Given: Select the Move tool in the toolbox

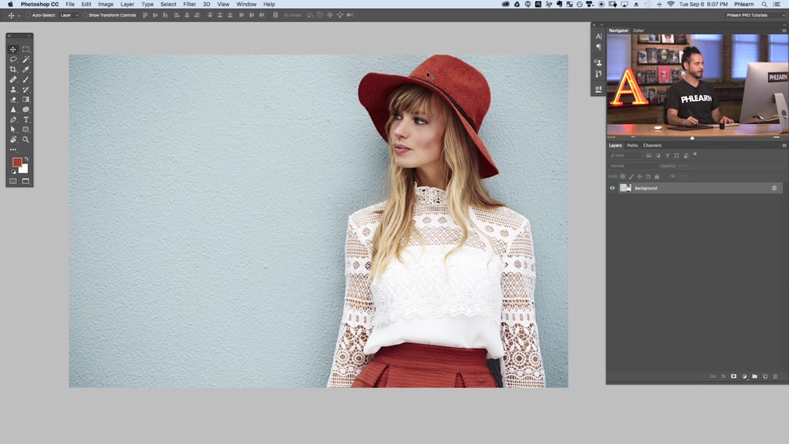Looking at the screenshot, I should pos(12,49).
